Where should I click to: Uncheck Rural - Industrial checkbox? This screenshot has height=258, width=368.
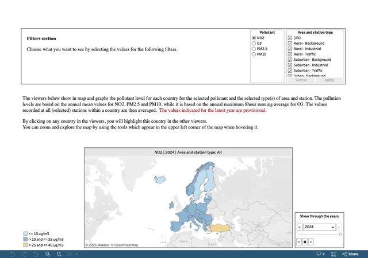[290, 49]
